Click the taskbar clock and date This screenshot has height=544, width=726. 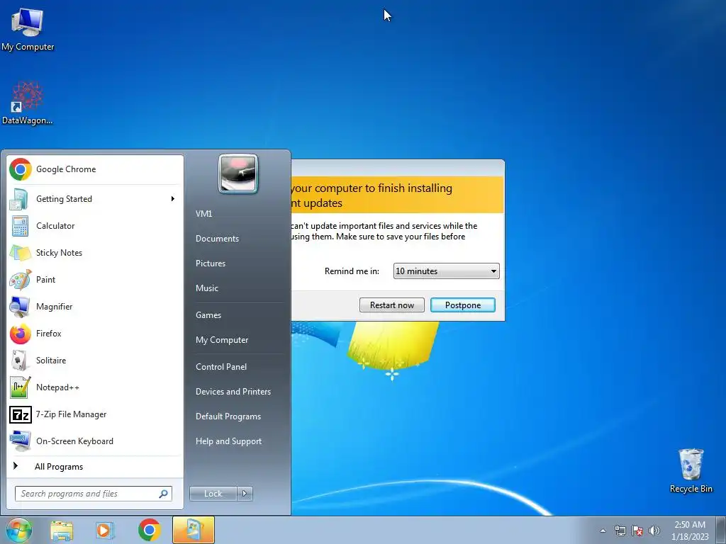[x=690, y=531]
